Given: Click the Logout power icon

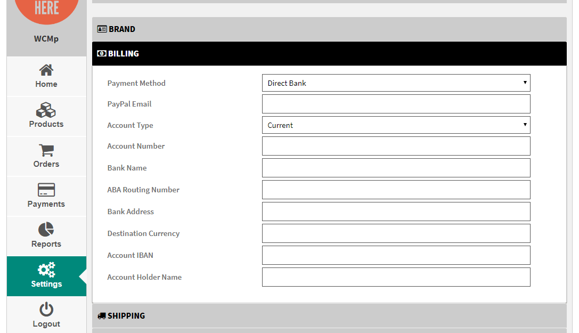Looking at the screenshot, I should [46, 310].
